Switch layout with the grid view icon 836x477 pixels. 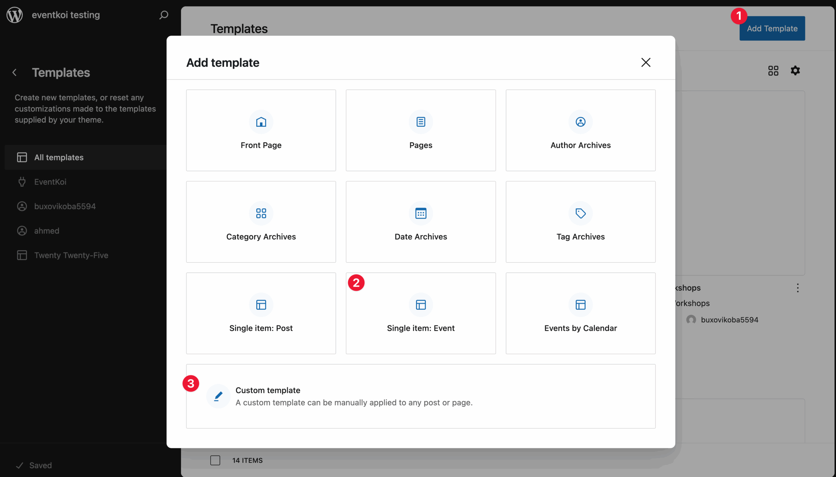tap(773, 71)
